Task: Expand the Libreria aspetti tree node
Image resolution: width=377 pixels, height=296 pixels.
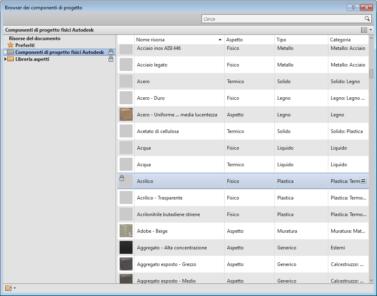Action: pos(5,59)
